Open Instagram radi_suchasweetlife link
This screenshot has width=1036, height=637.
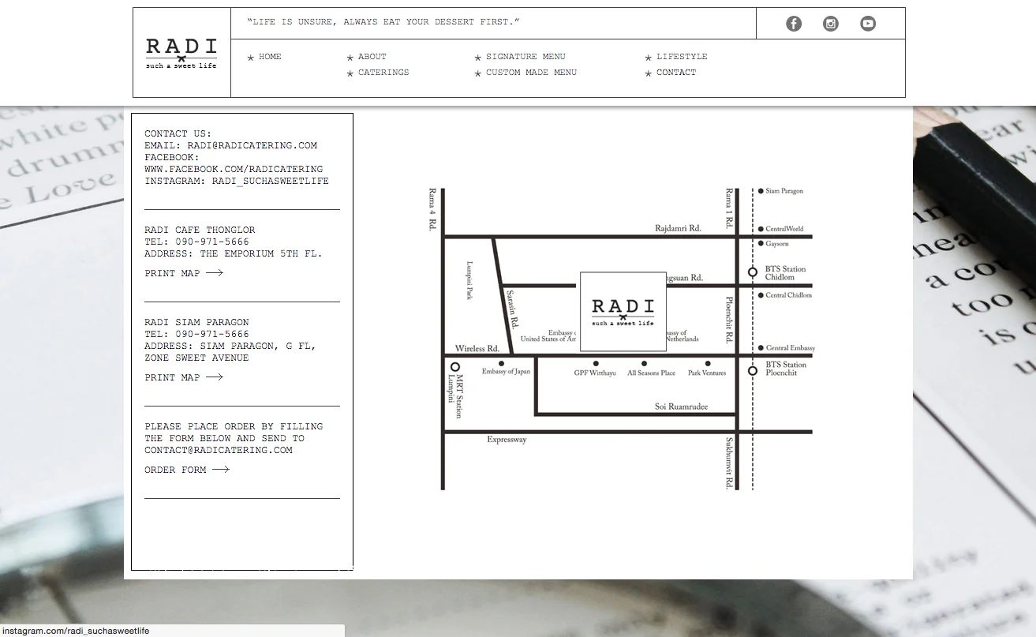click(x=271, y=181)
